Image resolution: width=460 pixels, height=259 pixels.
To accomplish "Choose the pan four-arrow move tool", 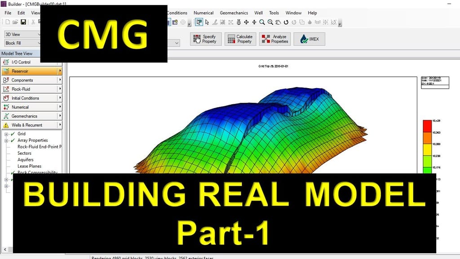I will tap(247, 22).
